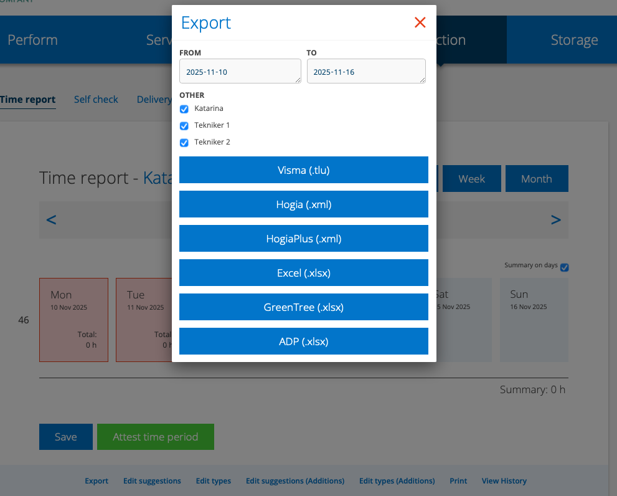617x496 pixels.
Task: Navigate to the previous week using the left arrow
Action: click(x=51, y=219)
